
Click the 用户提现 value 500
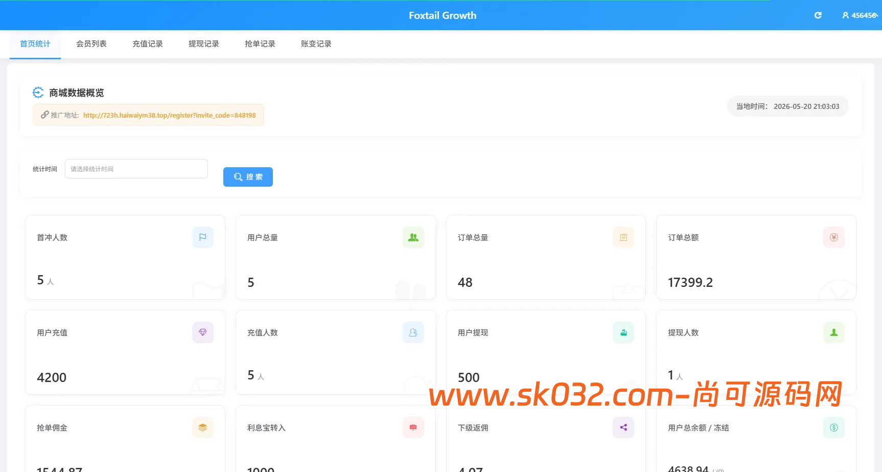click(x=469, y=377)
